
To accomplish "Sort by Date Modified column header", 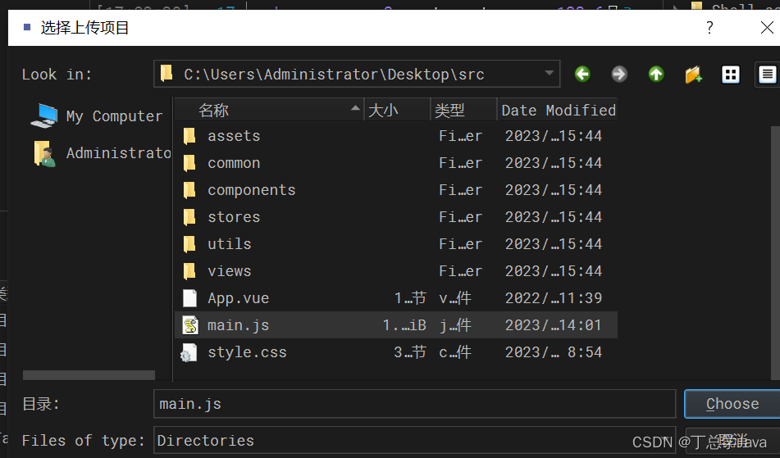I will click(558, 110).
